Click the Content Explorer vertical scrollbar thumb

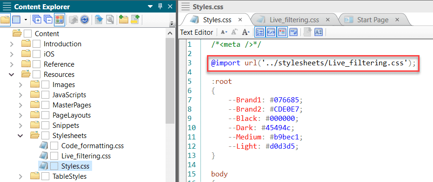click(x=170, y=81)
